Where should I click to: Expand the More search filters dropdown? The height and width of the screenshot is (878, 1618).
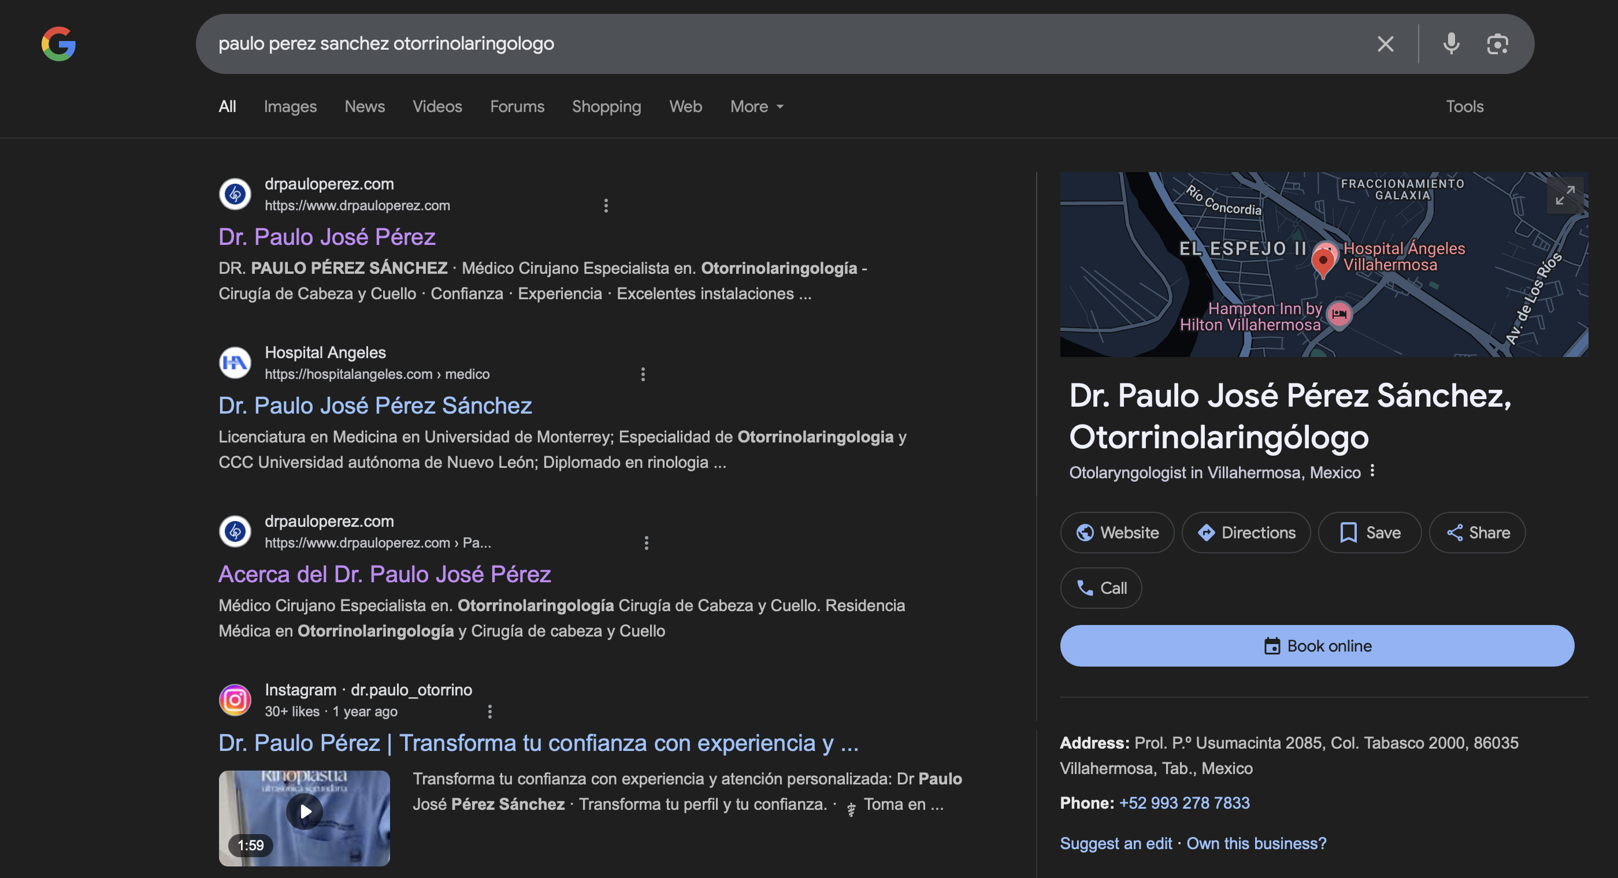coord(756,107)
